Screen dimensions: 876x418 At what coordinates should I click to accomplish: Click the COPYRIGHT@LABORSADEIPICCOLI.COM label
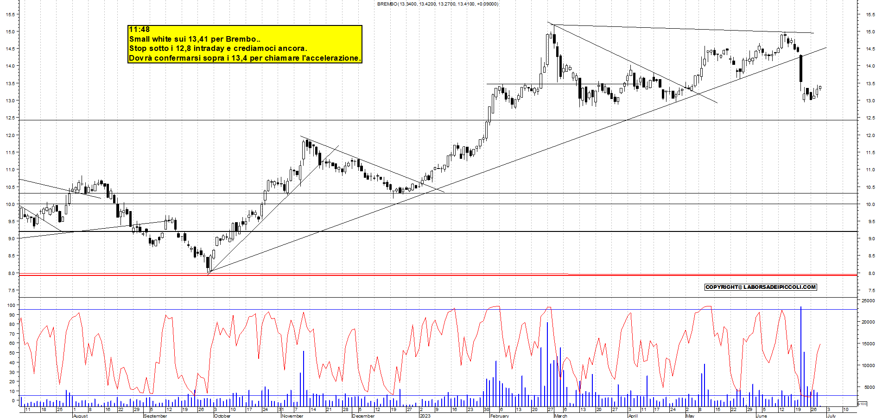[761, 287]
